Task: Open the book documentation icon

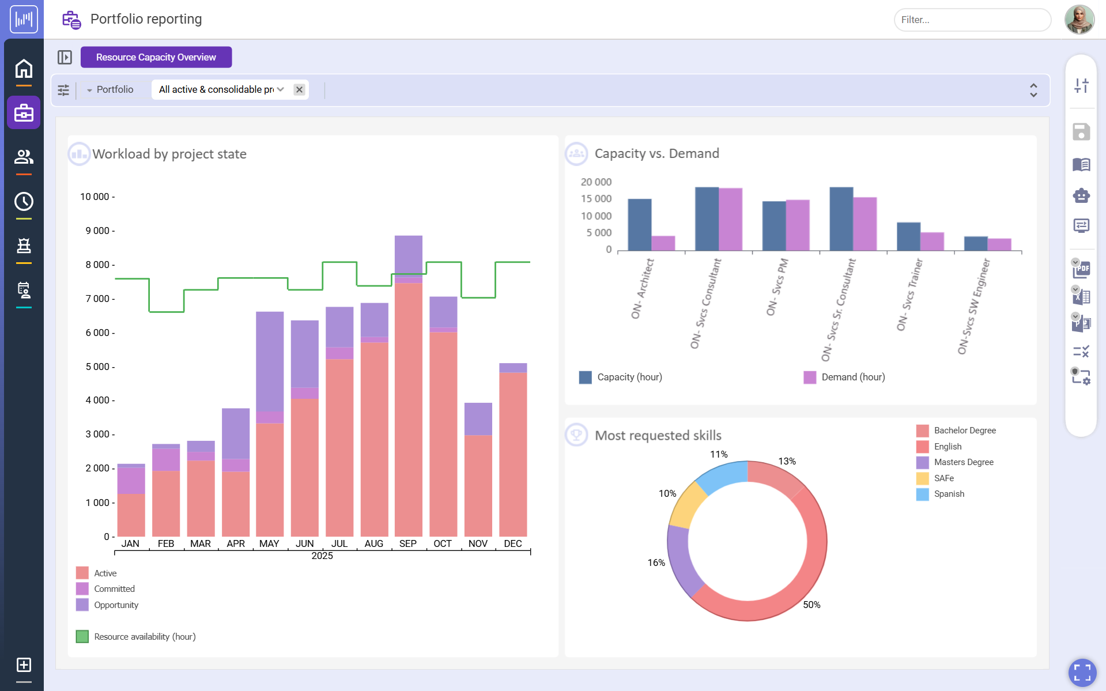Action: 1081,165
